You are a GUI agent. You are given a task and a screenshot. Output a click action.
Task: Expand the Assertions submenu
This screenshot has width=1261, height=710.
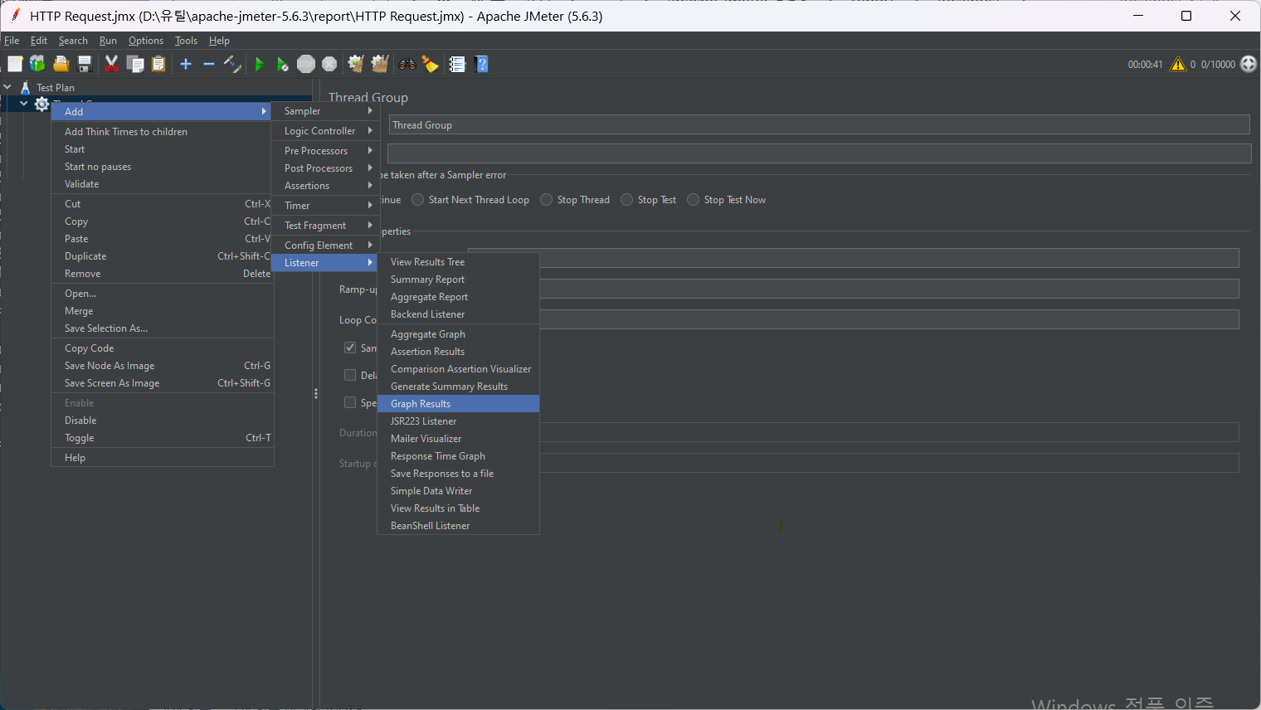click(x=325, y=186)
